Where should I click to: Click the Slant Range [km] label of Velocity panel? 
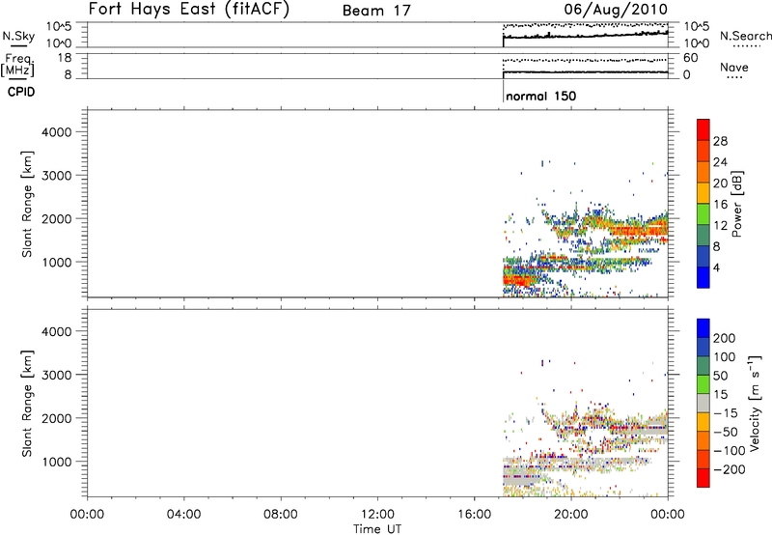coord(27,404)
